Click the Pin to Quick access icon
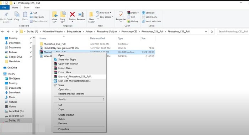The width and height of the screenshot is (249, 135). click(6, 15)
